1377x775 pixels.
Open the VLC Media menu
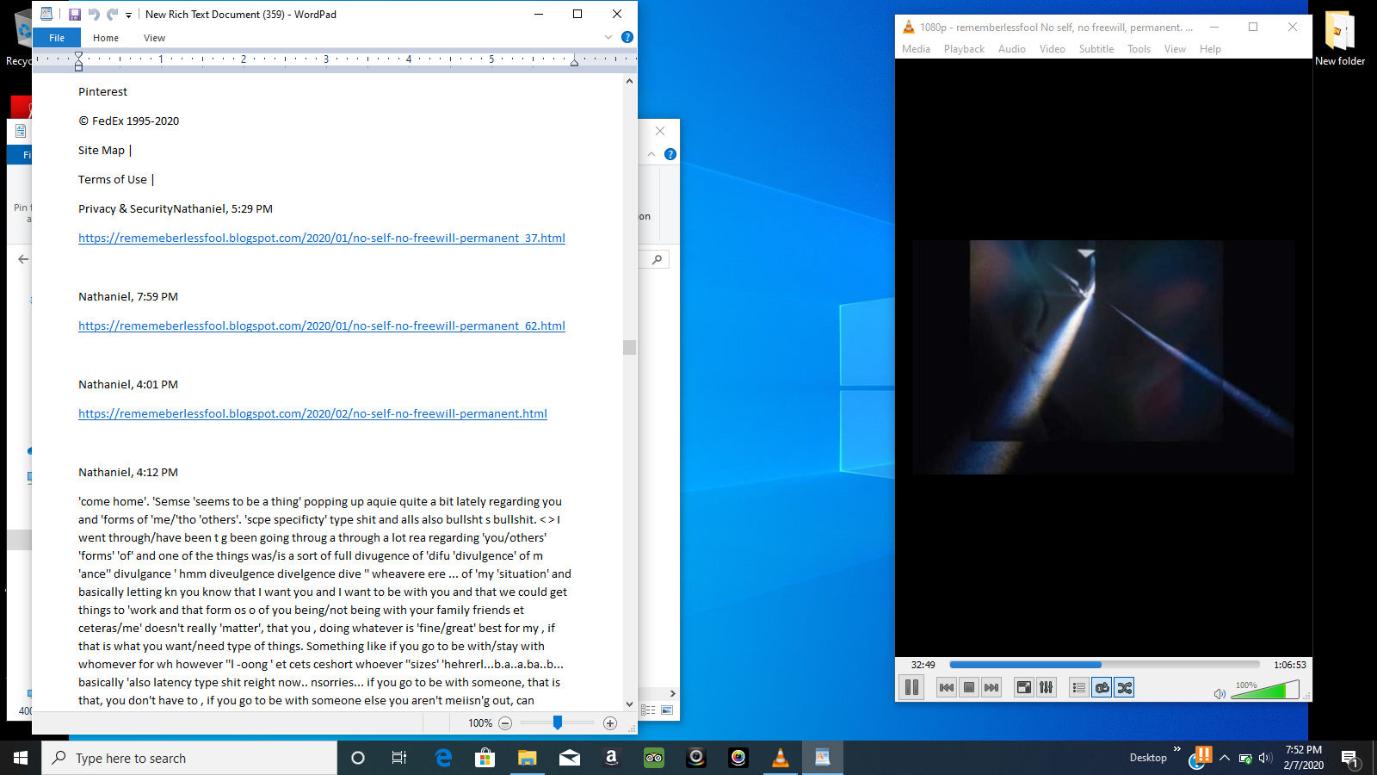[x=916, y=49]
